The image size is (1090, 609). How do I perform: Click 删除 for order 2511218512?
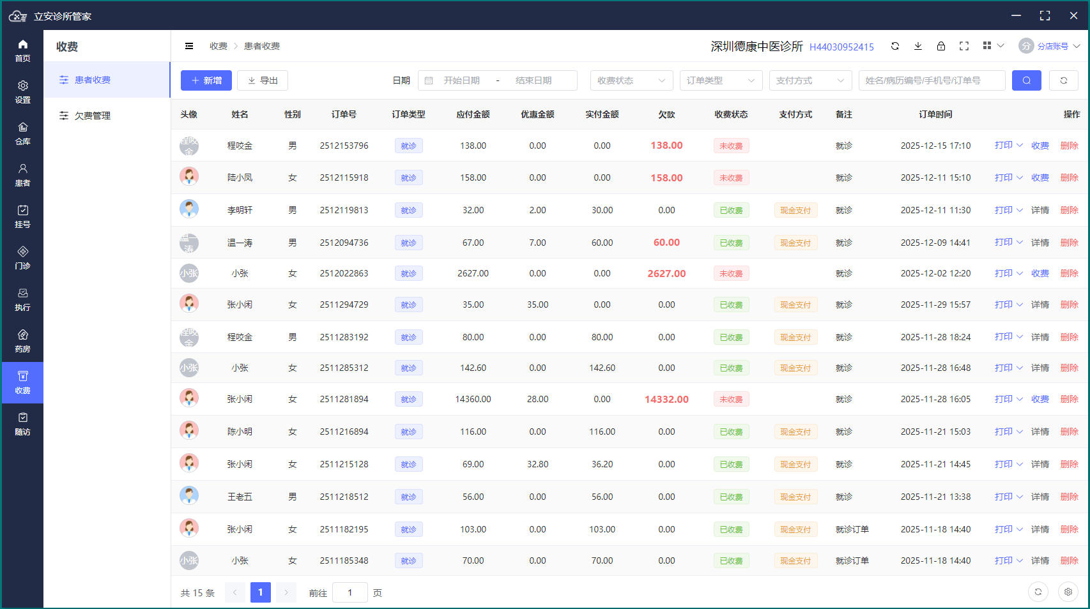tap(1070, 497)
